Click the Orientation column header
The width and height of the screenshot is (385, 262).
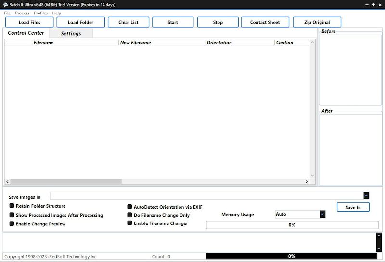(x=240, y=43)
